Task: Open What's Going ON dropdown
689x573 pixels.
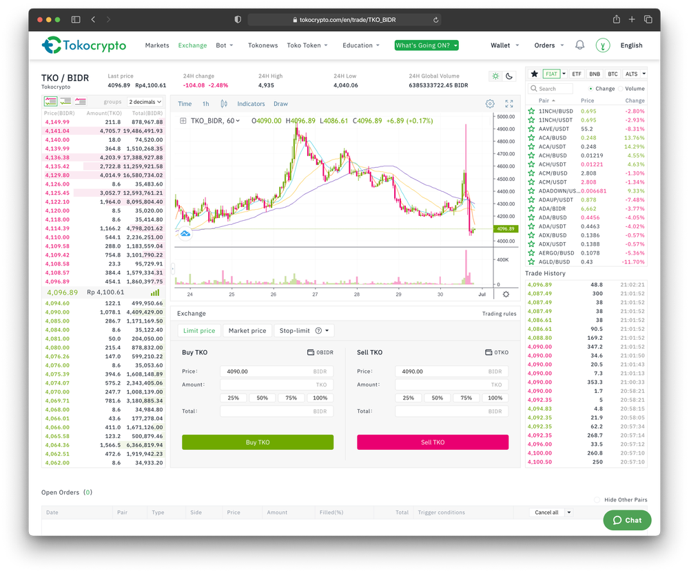Action: 426,45
